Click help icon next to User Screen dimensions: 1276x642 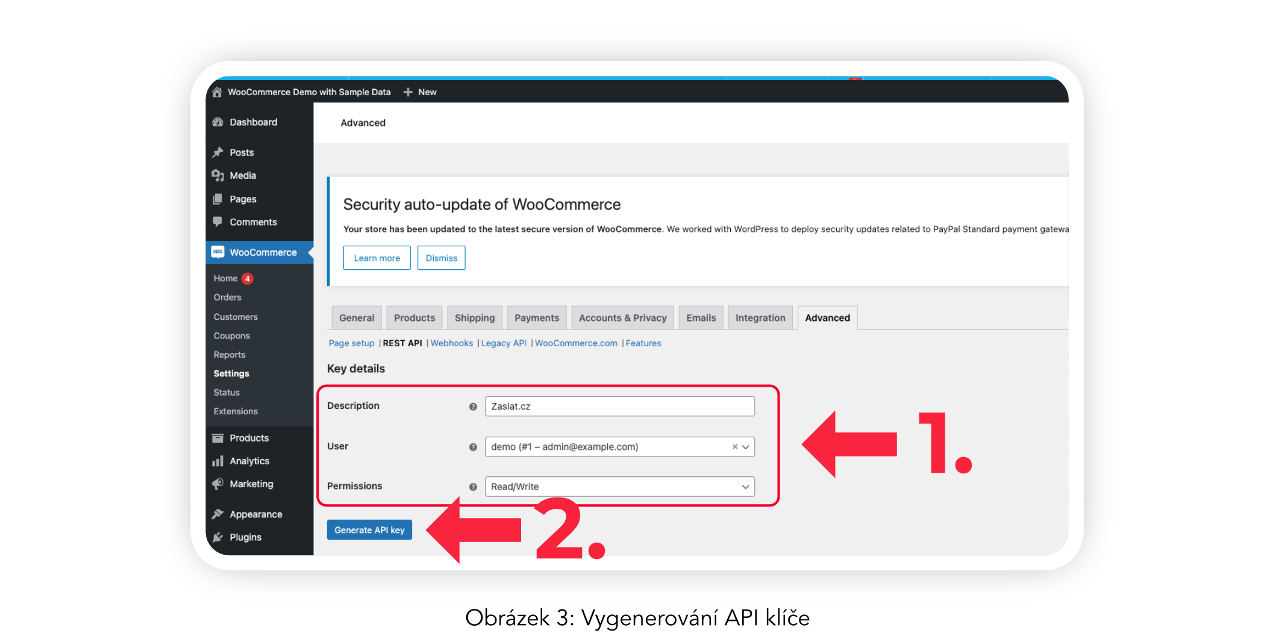(473, 447)
